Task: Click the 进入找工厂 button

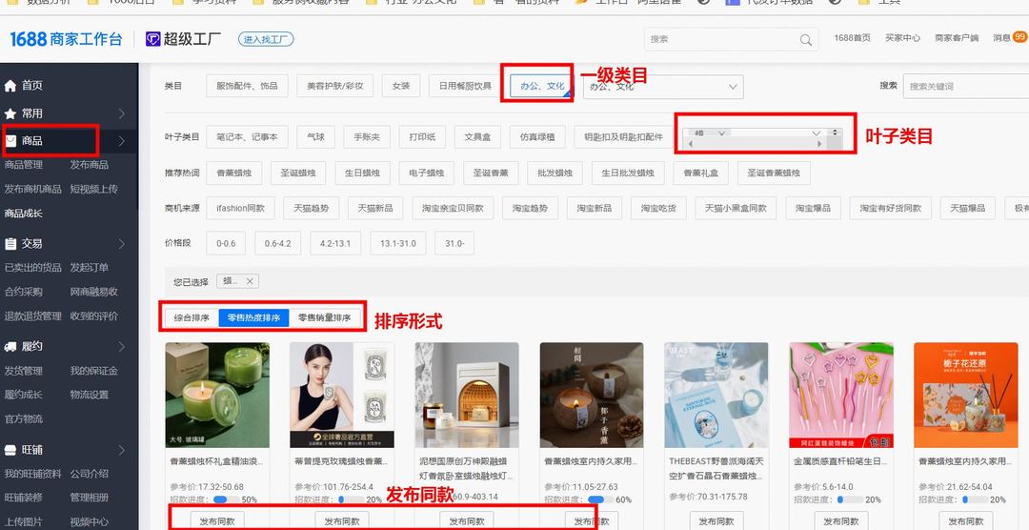Action: point(266,39)
